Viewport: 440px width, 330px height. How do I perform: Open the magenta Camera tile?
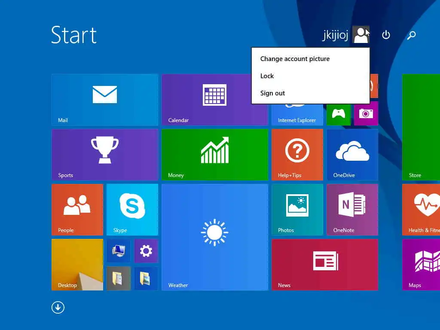click(x=366, y=113)
